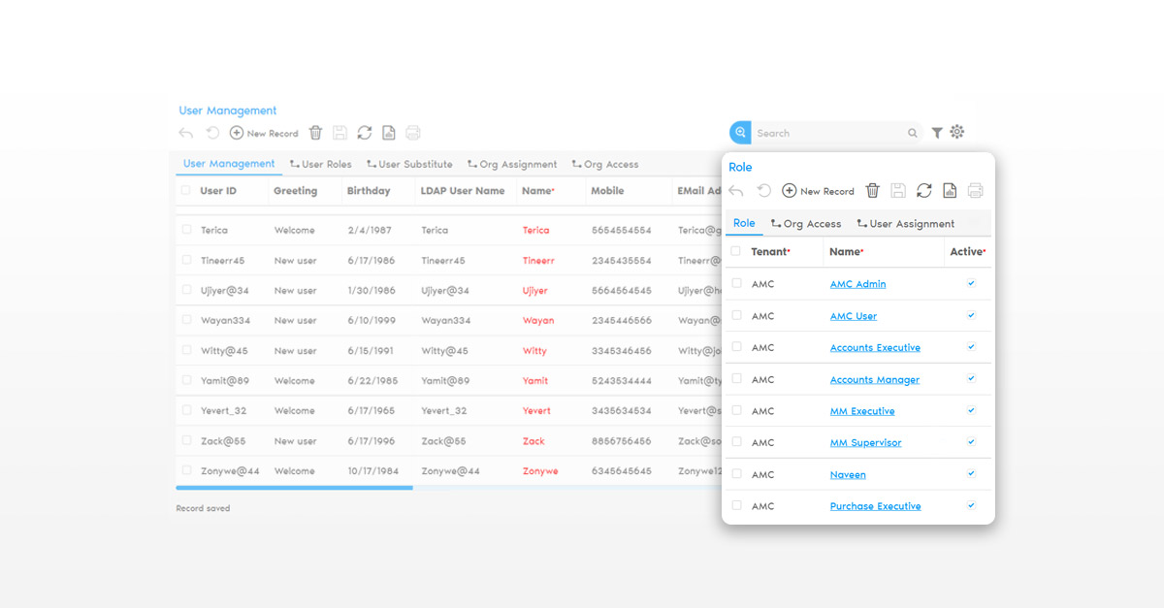The width and height of the screenshot is (1164, 608).
Task: Click the User ID cell Zonywe@44
Action: click(x=230, y=470)
